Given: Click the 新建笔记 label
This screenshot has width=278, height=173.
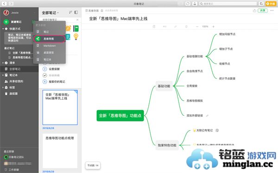Looking at the screenshot, I should 16,22.
